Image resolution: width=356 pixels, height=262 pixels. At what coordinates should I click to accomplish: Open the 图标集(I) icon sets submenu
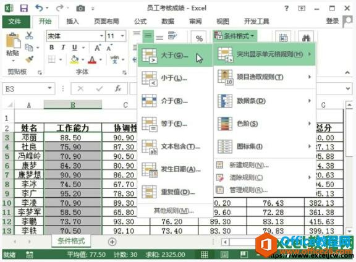265,146
